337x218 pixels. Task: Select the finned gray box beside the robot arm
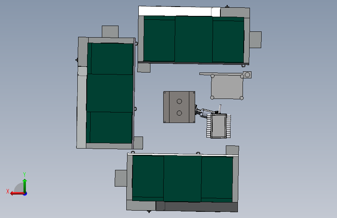(218, 126)
